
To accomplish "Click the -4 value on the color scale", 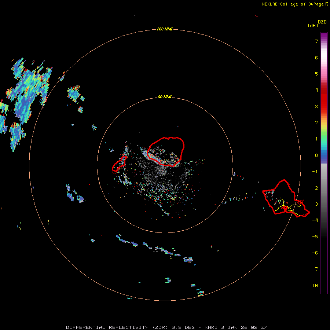I will (x=315, y=220).
